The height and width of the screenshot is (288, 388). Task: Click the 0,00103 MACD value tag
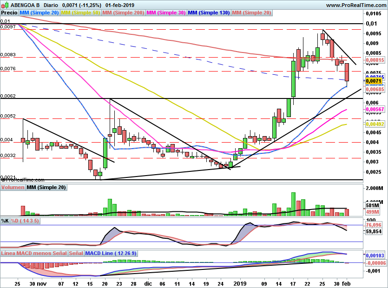pyautogui.click(x=374, y=256)
